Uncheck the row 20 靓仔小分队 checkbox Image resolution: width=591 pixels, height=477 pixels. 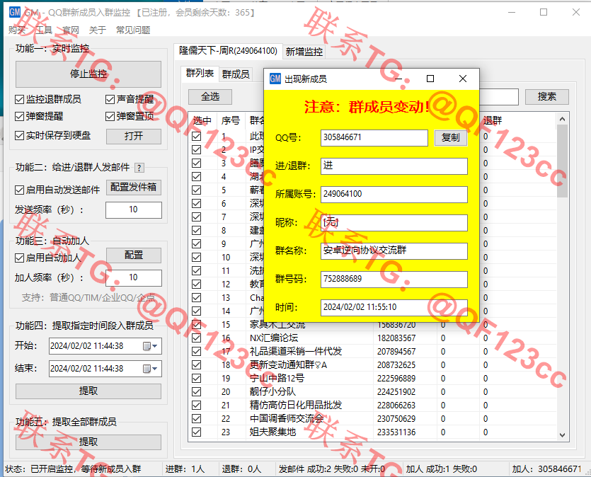point(196,392)
